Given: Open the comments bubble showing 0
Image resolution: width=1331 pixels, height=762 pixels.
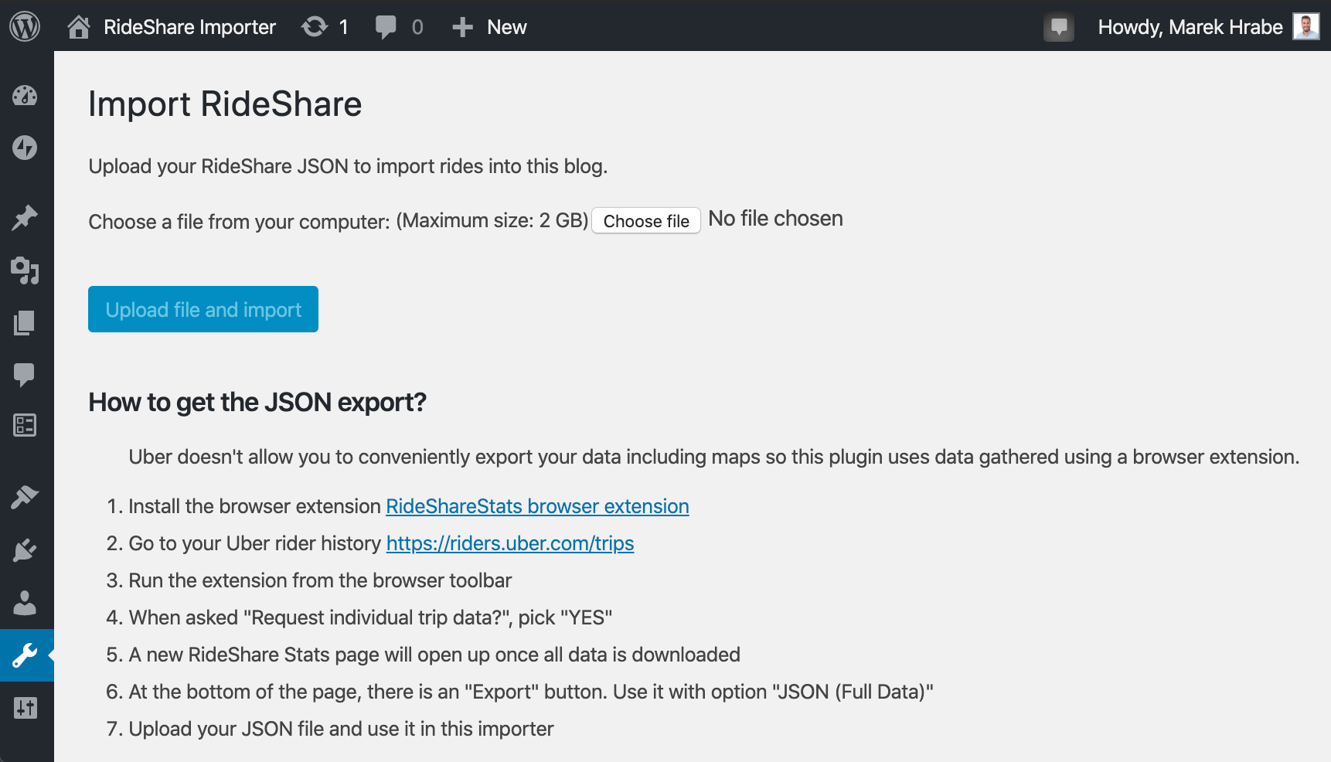Looking at the screenshot, I should coord(399,27).
